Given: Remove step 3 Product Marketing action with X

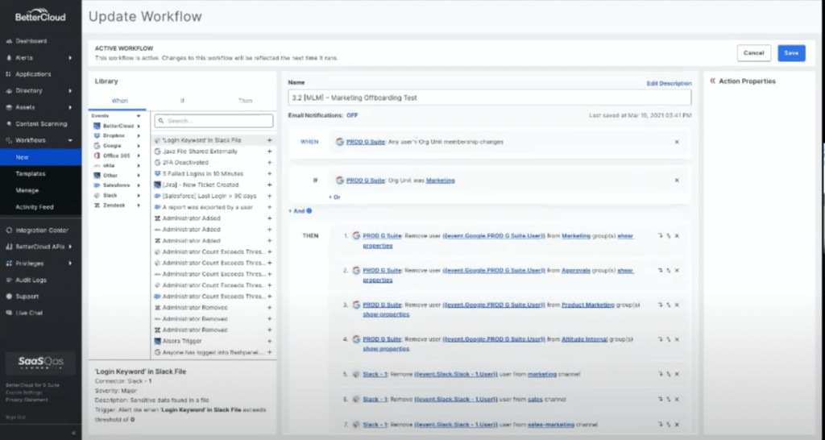Looking at the screenshot, I should 677,305.
